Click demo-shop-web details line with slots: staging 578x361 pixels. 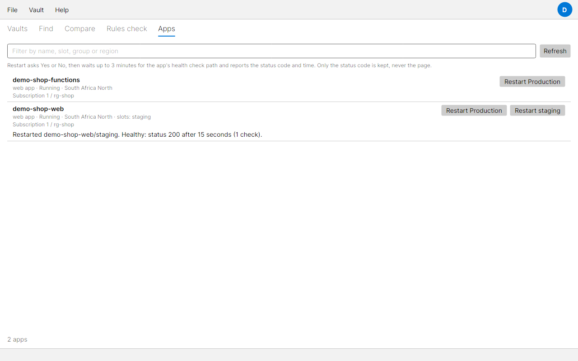[x=82, y=117]
